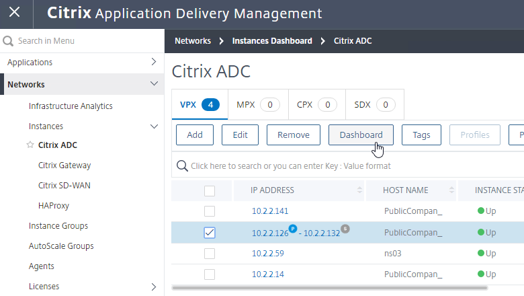Click the magnifier icon in Search in Menu

coord(8,41)
